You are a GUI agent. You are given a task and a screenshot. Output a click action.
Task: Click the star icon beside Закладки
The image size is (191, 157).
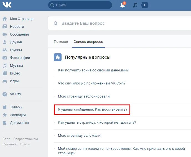[5, 115]
